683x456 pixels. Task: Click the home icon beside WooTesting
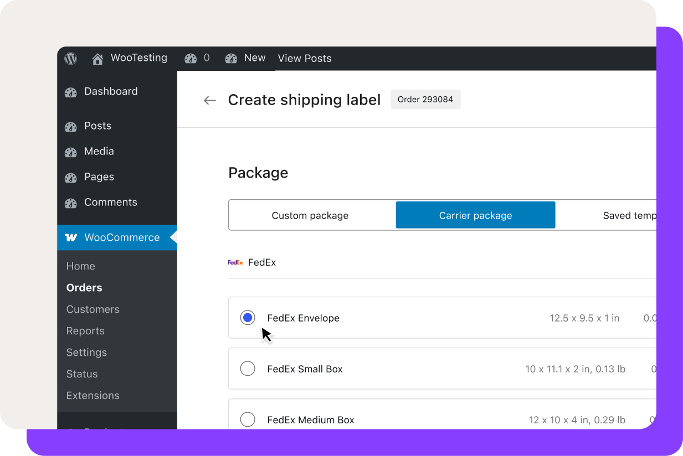pyautogui.click(x=98, y=59)
